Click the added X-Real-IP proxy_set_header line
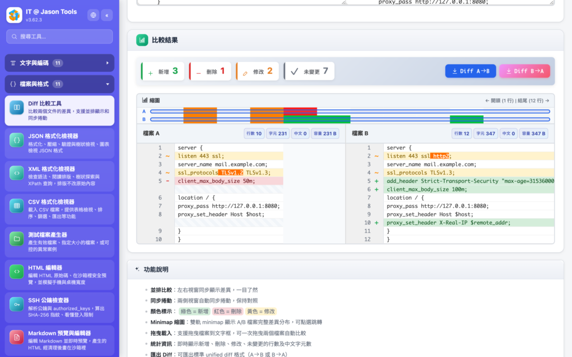The height and width of the screenshot is (357, 572). click(x=469, y=223)
